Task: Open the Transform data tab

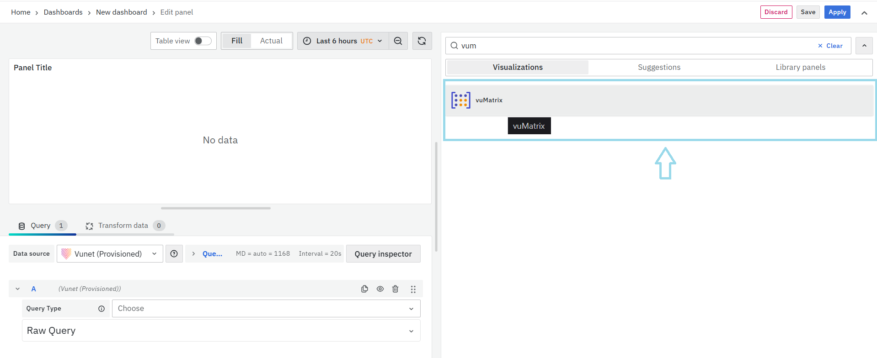Action: tap(123, 226)
